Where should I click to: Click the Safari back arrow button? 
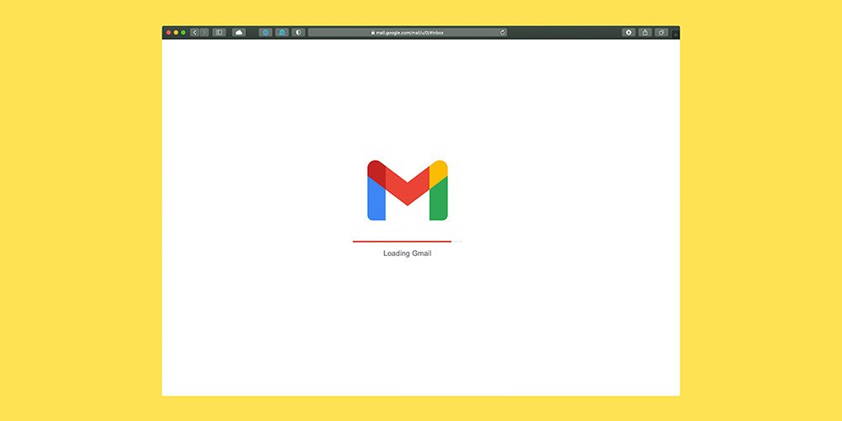[195, 33]
